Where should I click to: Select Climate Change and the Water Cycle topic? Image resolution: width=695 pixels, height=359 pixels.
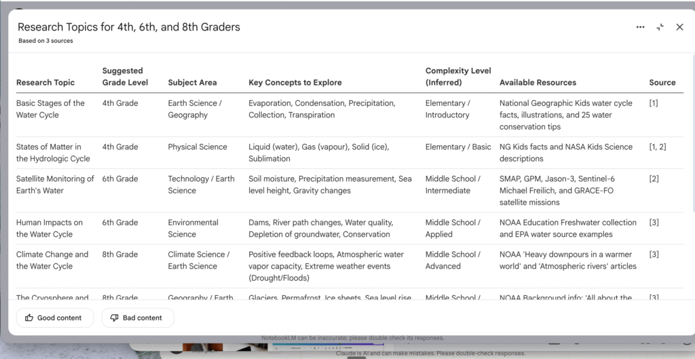52,260
